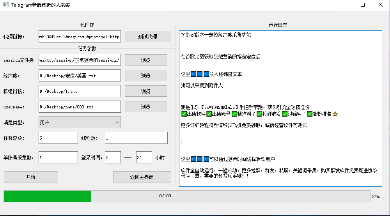This screenshot has height=216, width=390.
Task: Select the 线程数 input field
Action: [136, 138]
